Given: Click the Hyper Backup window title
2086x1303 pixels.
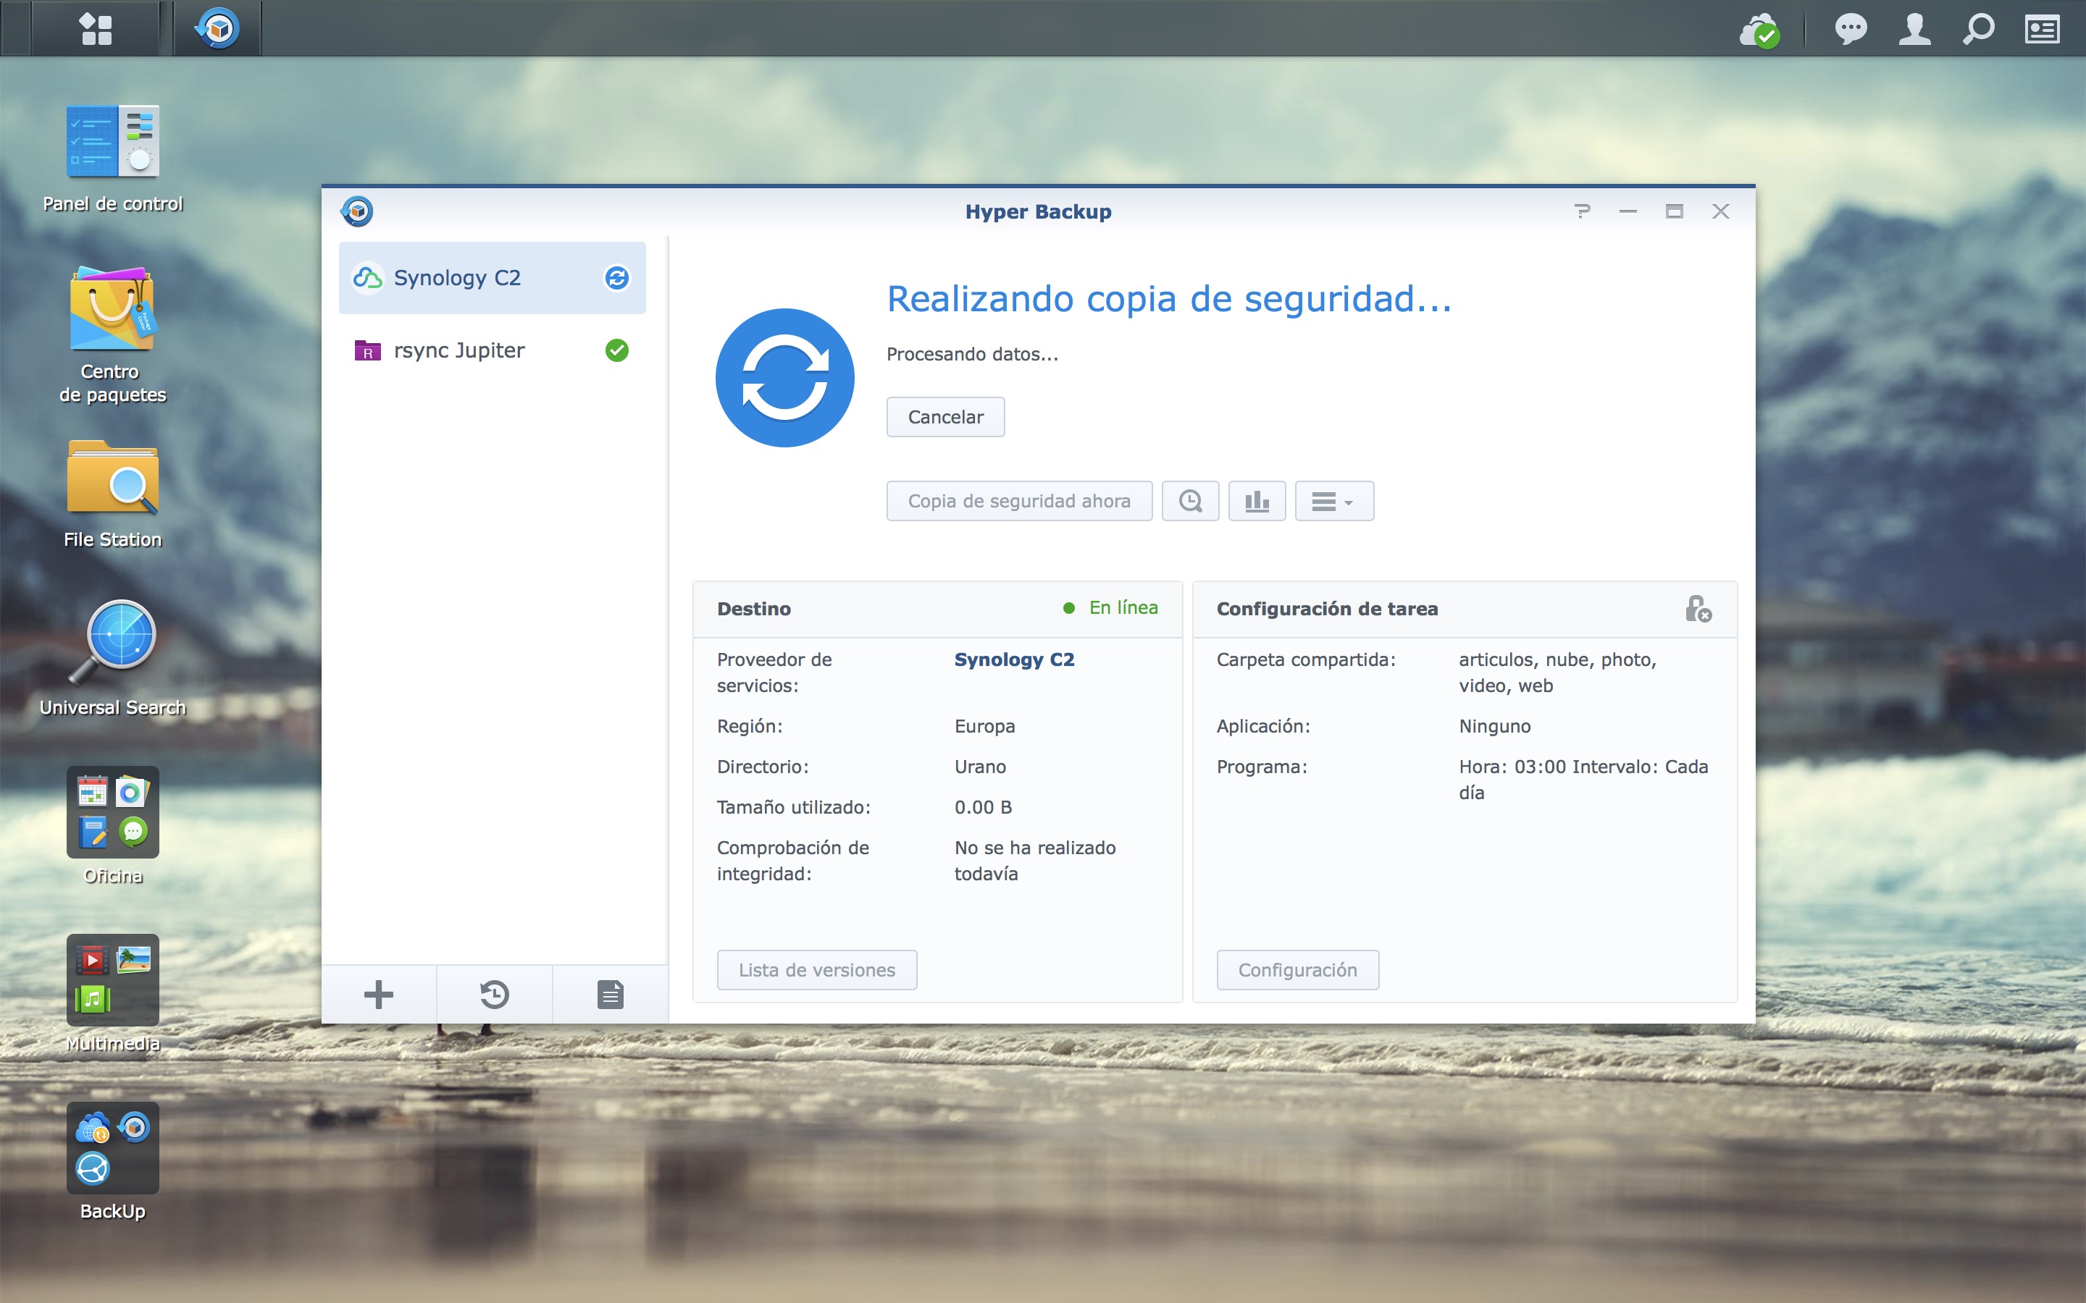Looking at the screenshot, I should [1038, 211].
